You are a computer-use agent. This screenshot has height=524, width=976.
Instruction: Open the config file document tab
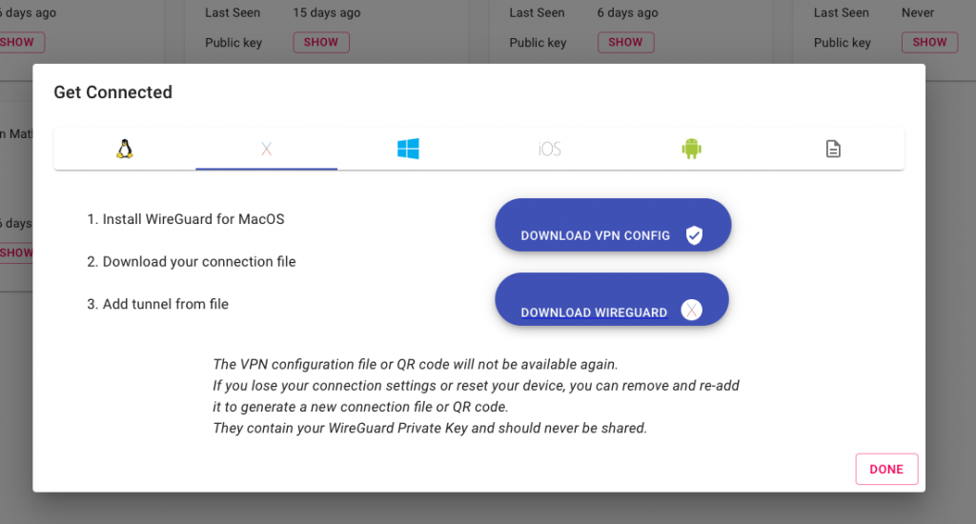click(x=833, y=149)
